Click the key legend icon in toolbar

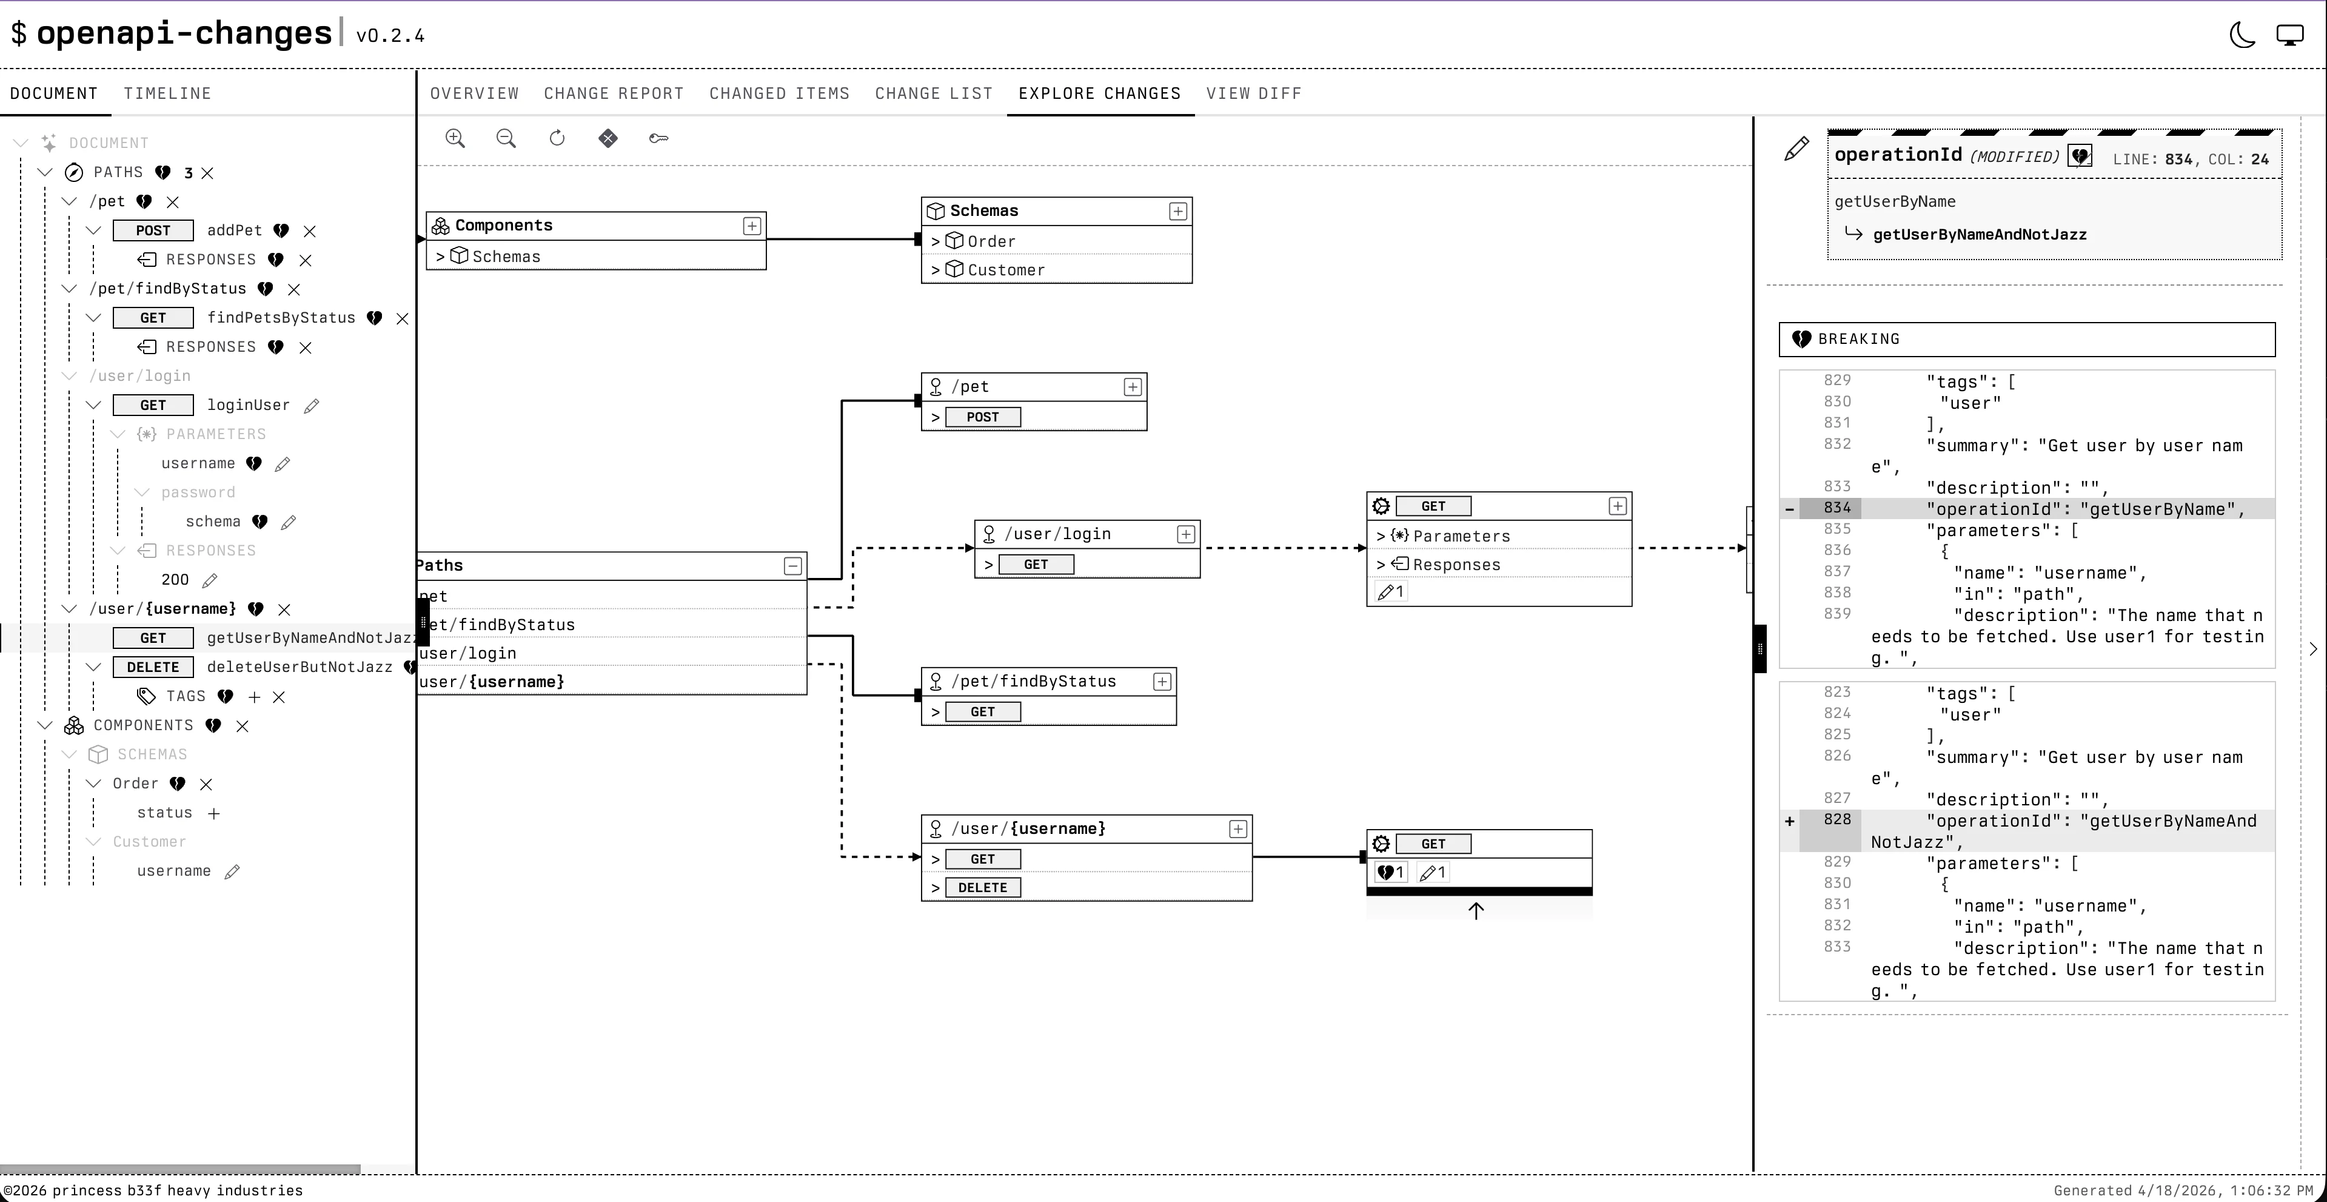pyautogui.click(x=658, y=138)
